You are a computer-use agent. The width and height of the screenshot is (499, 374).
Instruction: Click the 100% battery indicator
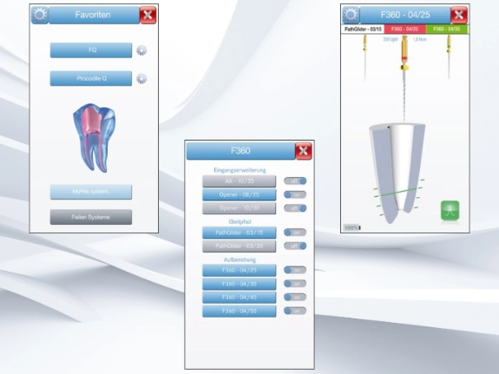352,227
